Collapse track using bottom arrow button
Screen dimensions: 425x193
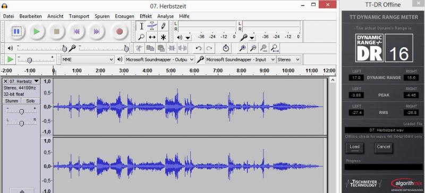click(22, 190)
